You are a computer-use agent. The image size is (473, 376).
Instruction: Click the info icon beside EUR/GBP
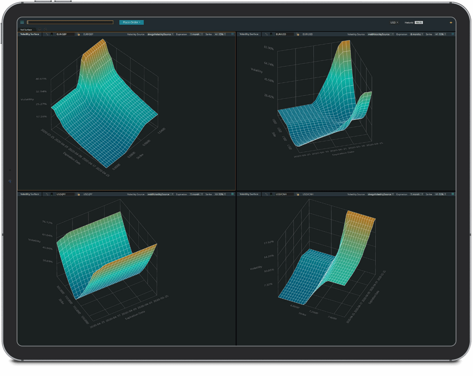click(x=79, y=34)
